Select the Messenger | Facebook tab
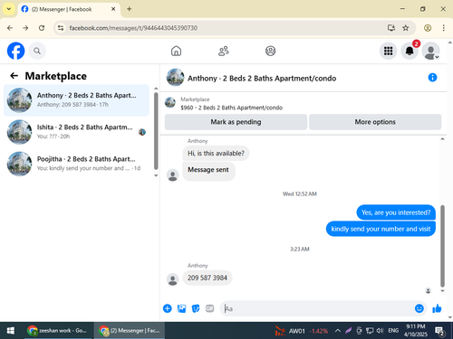Screen dimensions: 453x339 [x=69, y=9]
